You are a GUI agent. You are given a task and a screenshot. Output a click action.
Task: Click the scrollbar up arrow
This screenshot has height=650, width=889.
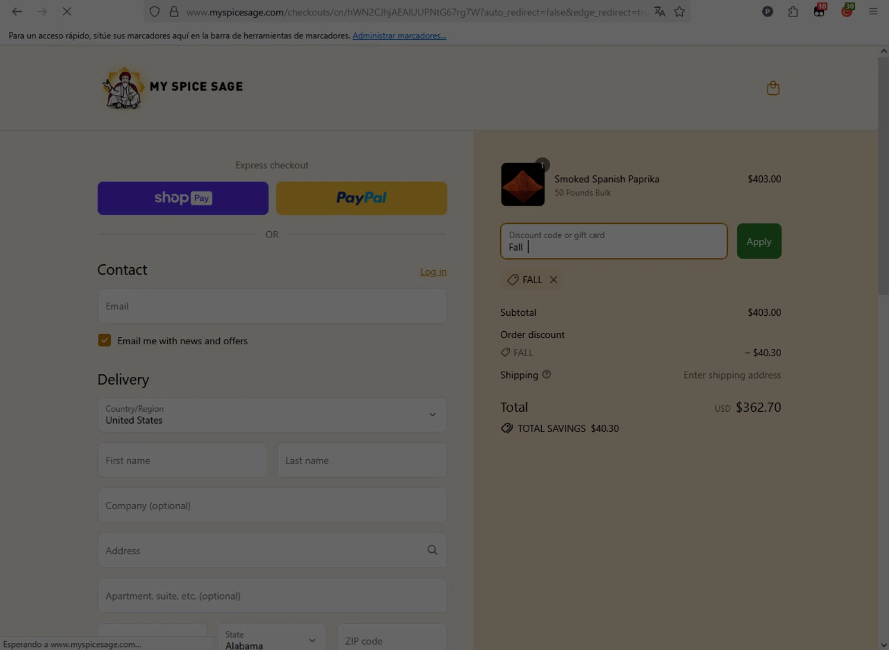tap(884, 51)
